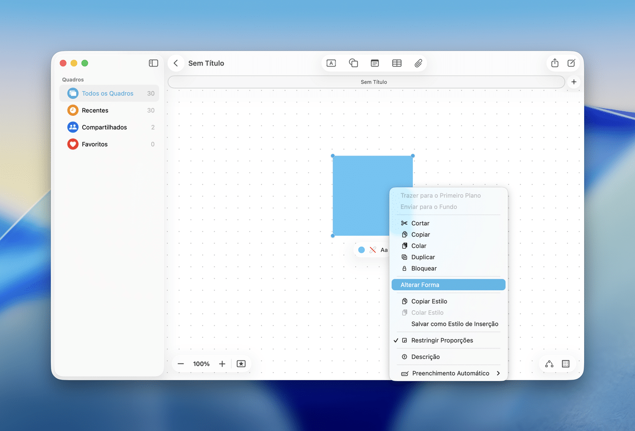
Task: Create a new board with compose icon
Action: pyautogui.click(x=571, y=63)
